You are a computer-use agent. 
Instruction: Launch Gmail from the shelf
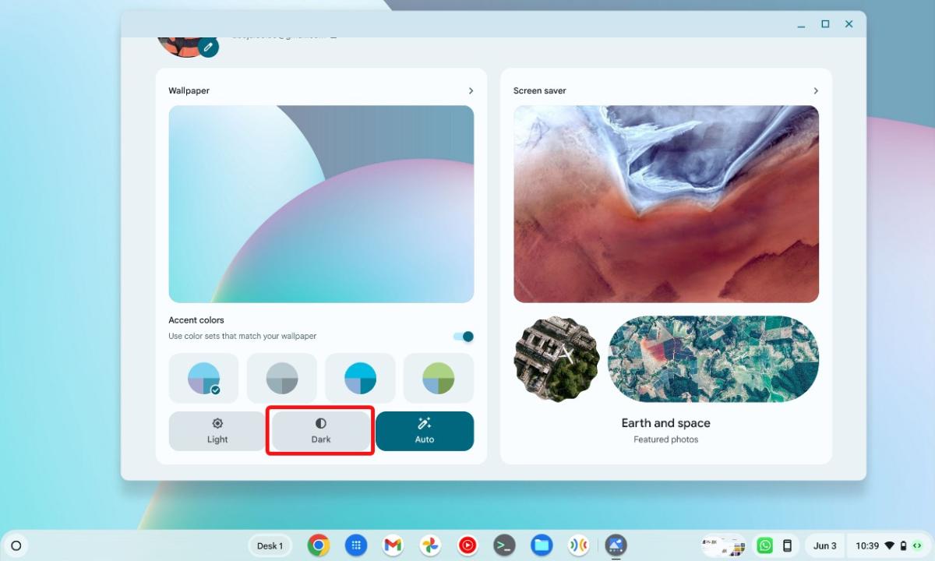coord(393,545)
